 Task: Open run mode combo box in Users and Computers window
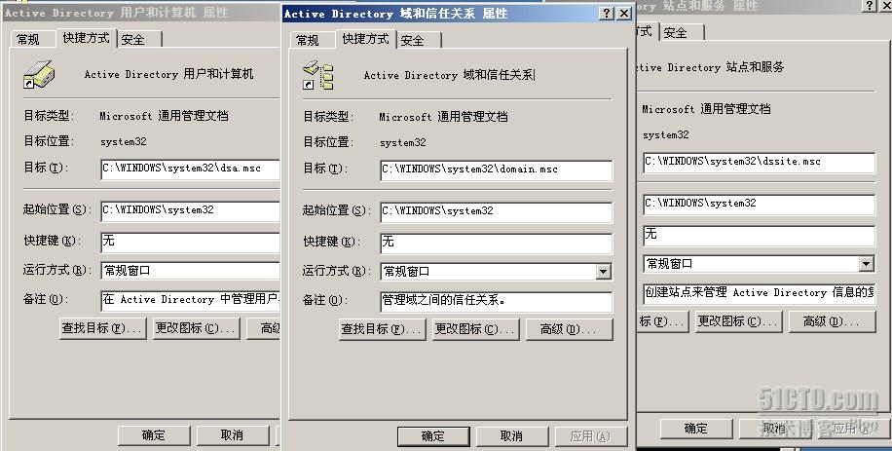pos(191,271)
